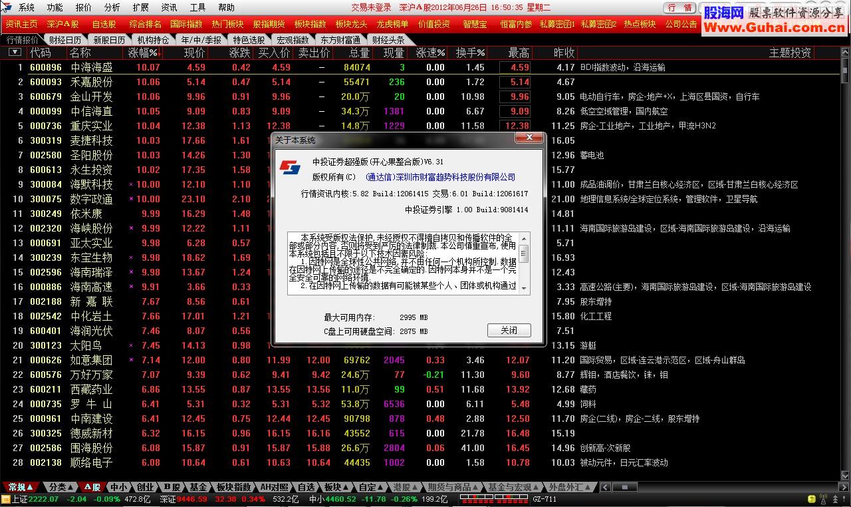
Task: Open the 工具 menu
Action: [x=198, y=7]
